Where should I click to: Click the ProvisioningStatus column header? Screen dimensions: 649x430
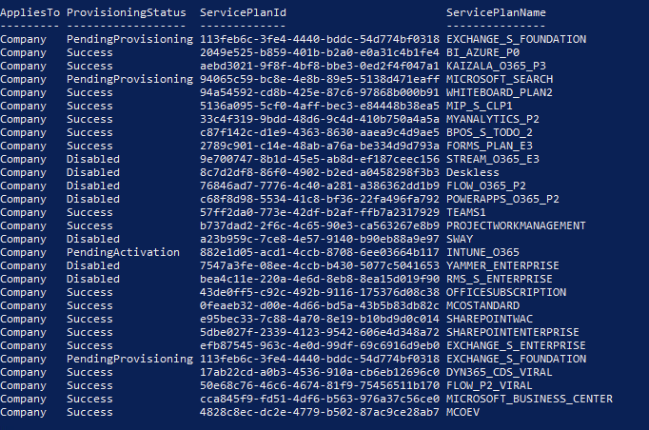[x=127, y=12]
